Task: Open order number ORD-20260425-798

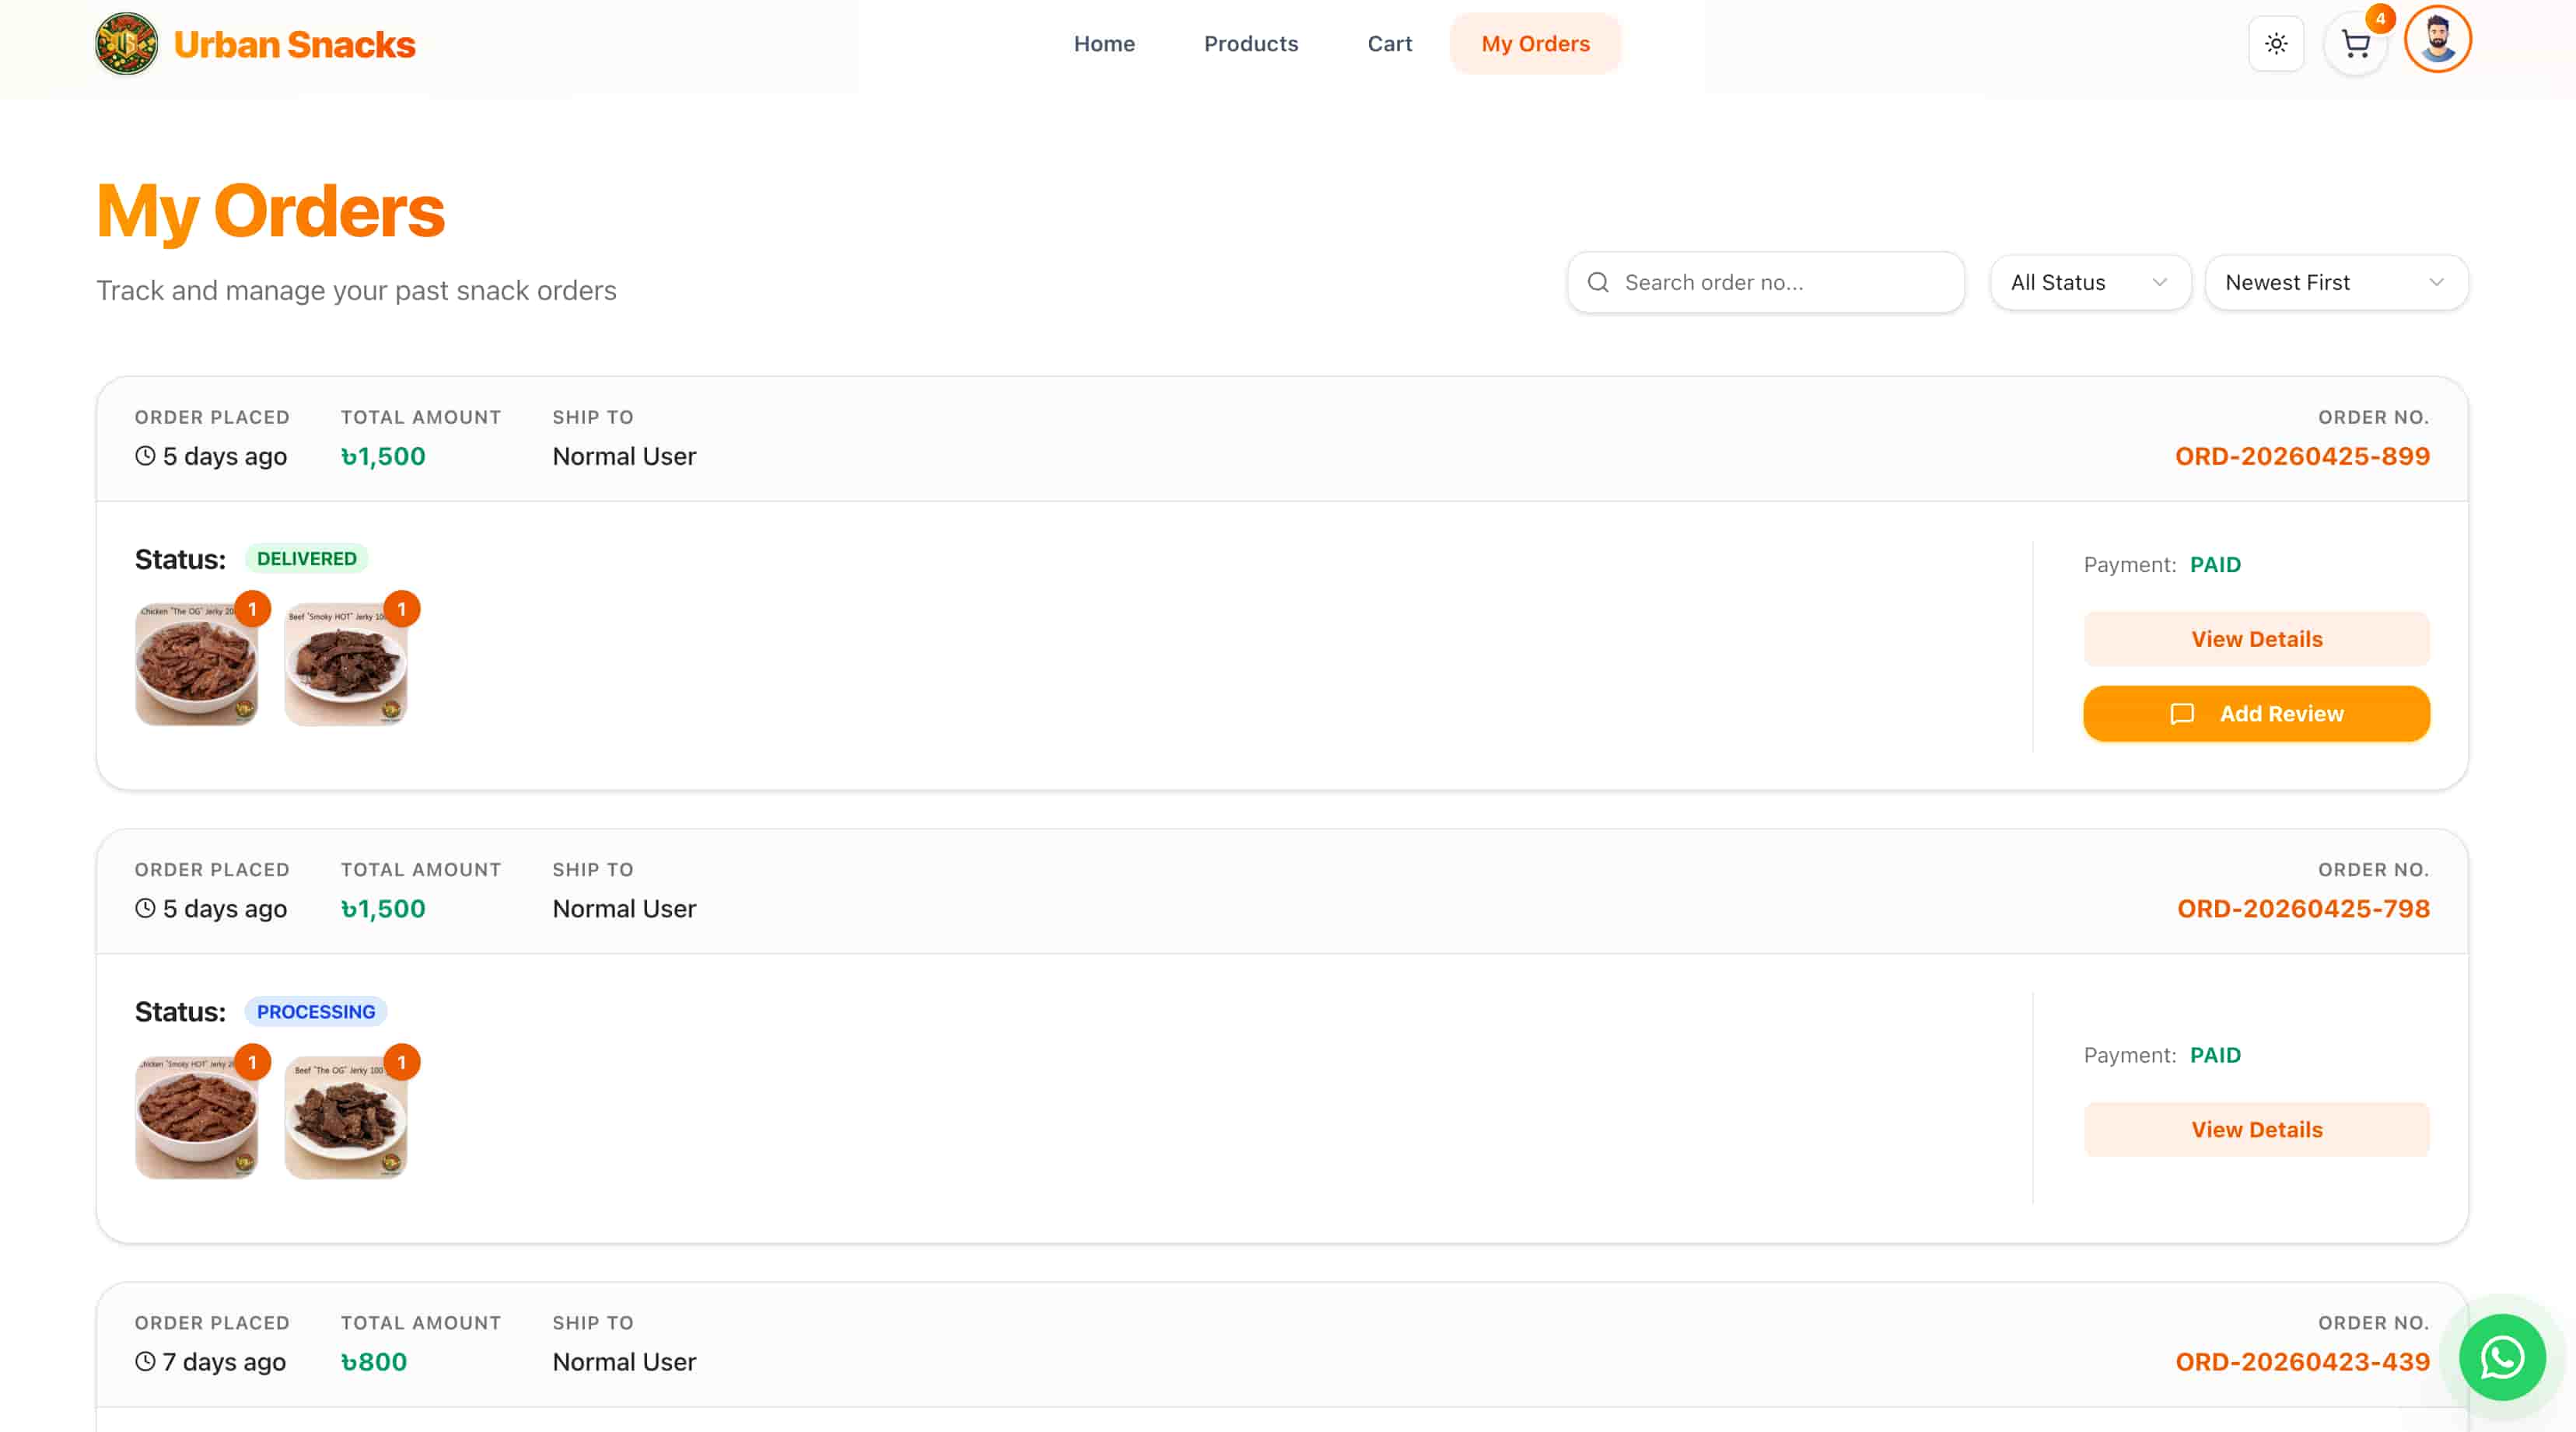Action: pyautogui.click(x=2303, y=910)
